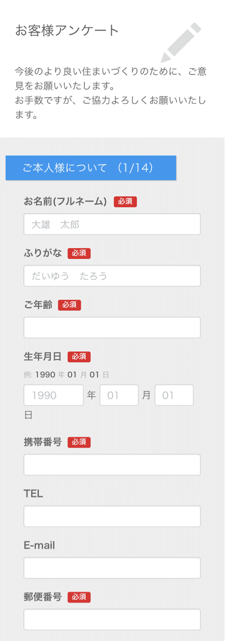Click the 必須 badge next to ご年齢
Image resolution: width=225 pixels, height=641 pixels.
[x=70, y=305]
